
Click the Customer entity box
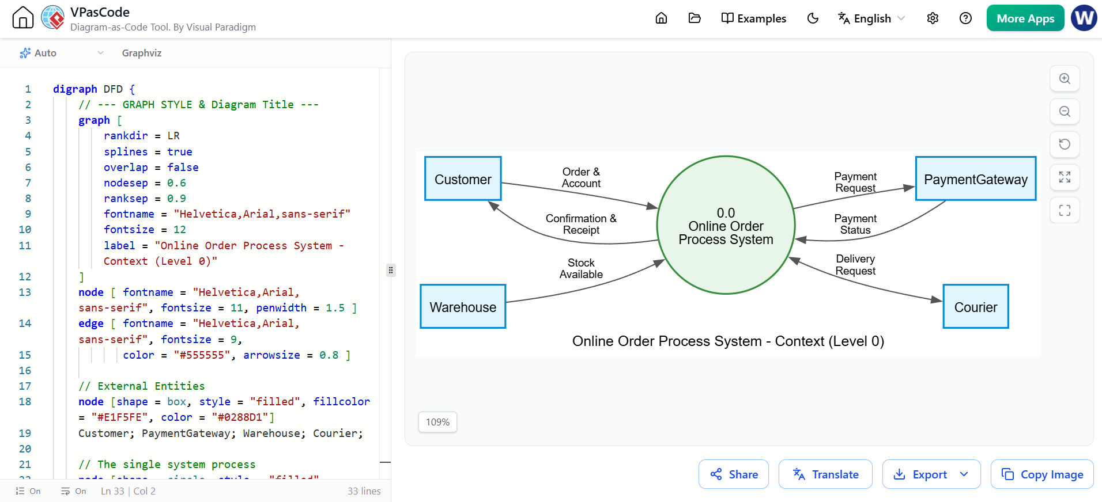point(463,178)
